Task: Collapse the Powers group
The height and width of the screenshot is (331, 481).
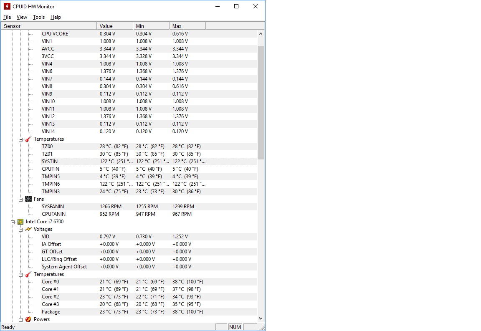Action: pos(20,320)
